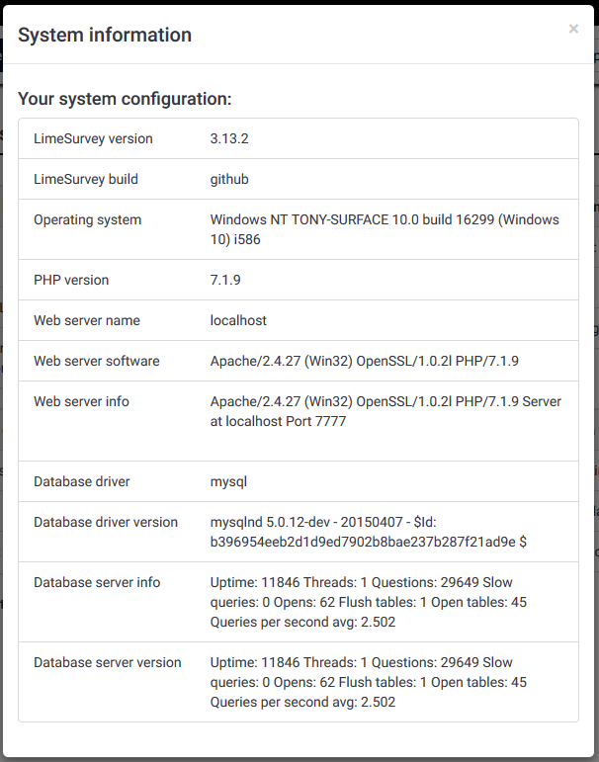Click the mysql database driver value
This screenshot has width=599, height=762.
pyautogui.click(x=228, y=482)
